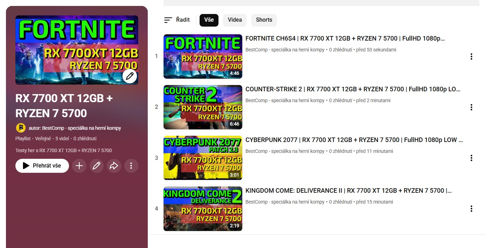Image resolution: width=486 pixels, height=248 pixels.
Task: Open channel name under COUNTER-STRIKE 2 video
Action: coord(285,100)
